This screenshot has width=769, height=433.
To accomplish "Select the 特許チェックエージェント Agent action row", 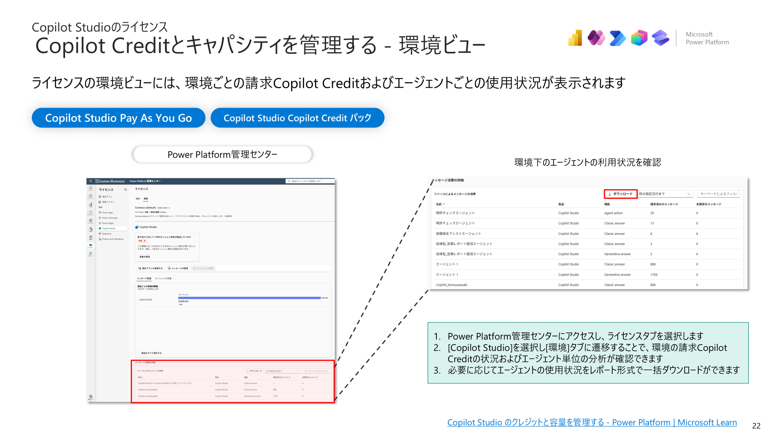I will click(588, 213).
